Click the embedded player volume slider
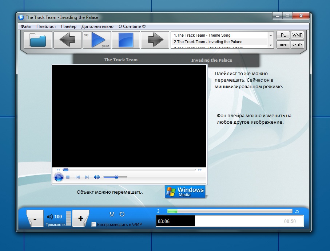 (115, 177)
